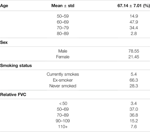Screen dimensions: 150x132
Task: Click the Relative FVC section heading
Action: coord(13,95)
